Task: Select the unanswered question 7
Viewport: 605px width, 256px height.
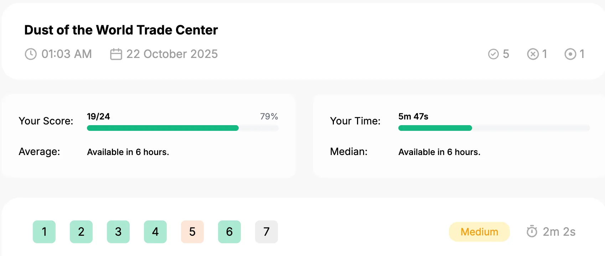Action: pyautogui.click(x=267, y=232)
